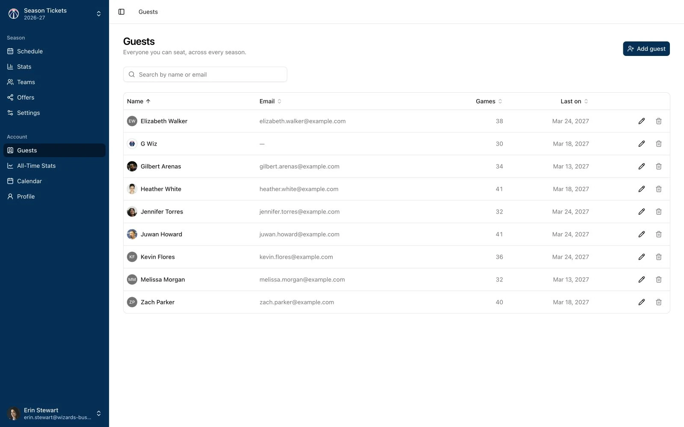Delete Kevin Flores using the trash icon

point(659,257)
